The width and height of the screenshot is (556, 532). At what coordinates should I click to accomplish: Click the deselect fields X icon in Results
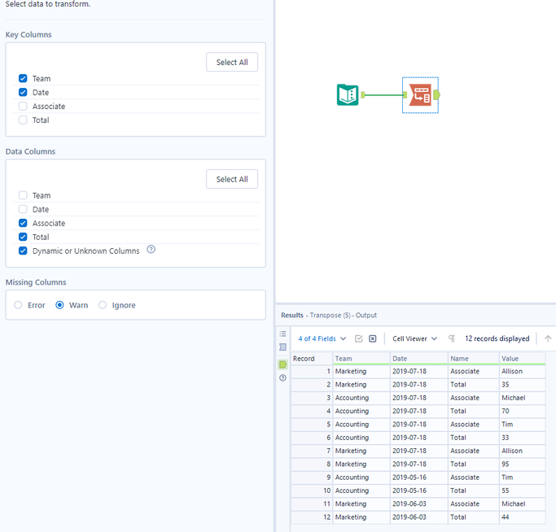coord(373,338)
